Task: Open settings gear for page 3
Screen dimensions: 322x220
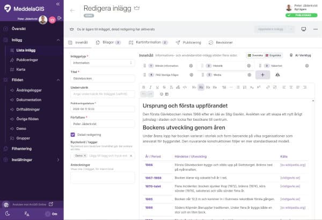Action: coord(307,66)
